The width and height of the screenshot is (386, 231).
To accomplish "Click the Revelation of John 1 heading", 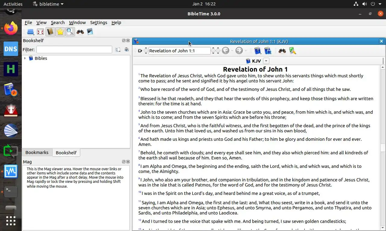I will 255,69.
